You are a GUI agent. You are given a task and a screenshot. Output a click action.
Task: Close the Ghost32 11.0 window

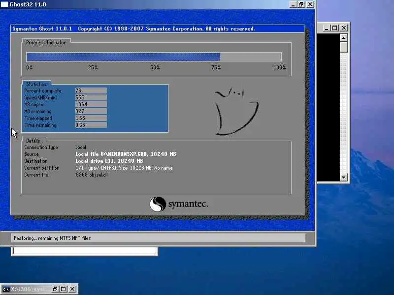pos(310,4)
